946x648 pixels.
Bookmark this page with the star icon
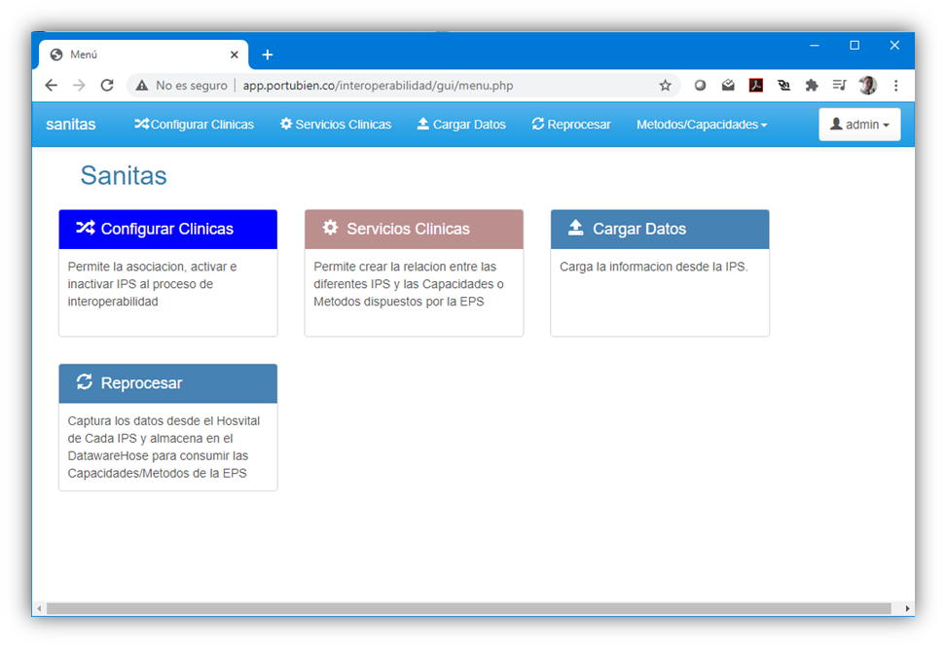(665, 86)
